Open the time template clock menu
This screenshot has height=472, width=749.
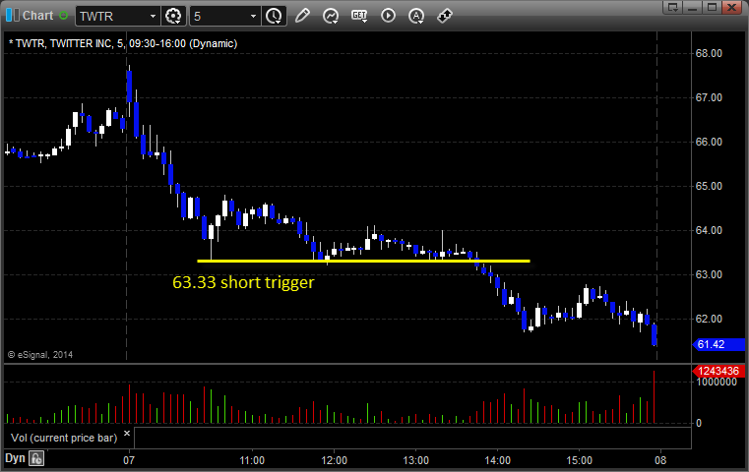point(274,17)
